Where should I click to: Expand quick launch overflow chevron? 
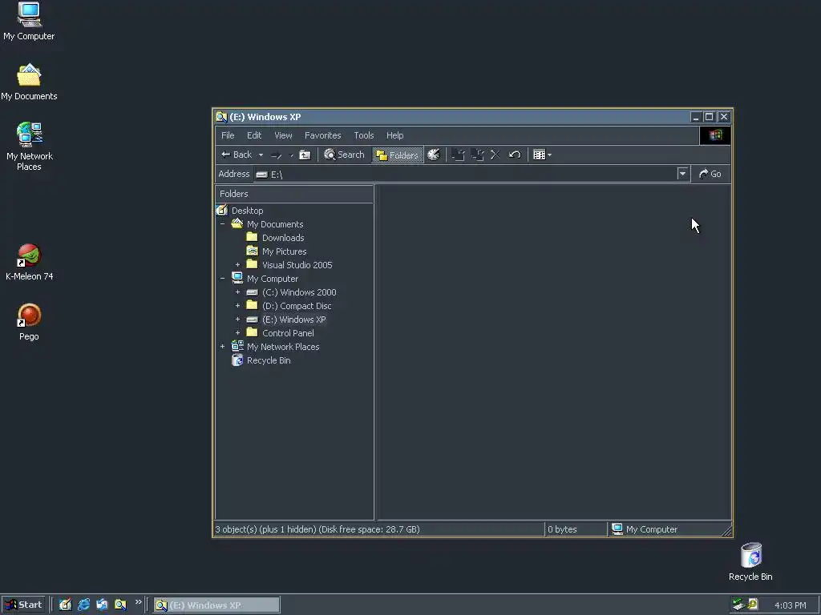[x=138, y=602]
